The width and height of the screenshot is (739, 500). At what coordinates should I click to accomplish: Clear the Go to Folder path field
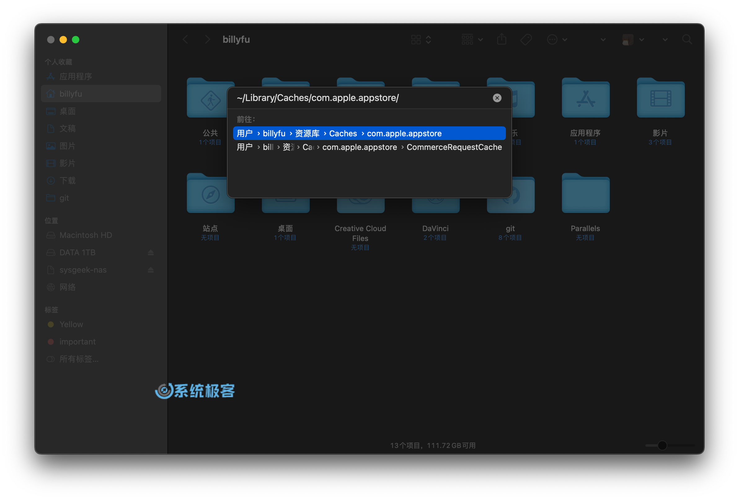[497, 98]
